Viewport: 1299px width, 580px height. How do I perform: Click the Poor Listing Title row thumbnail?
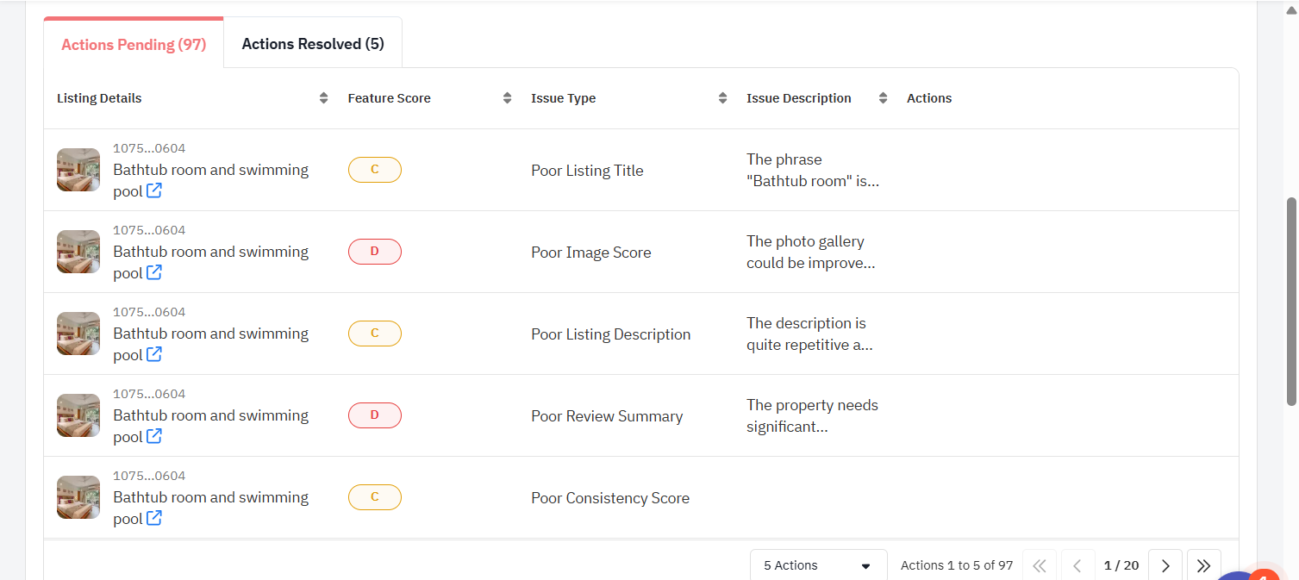pos(78,170)
